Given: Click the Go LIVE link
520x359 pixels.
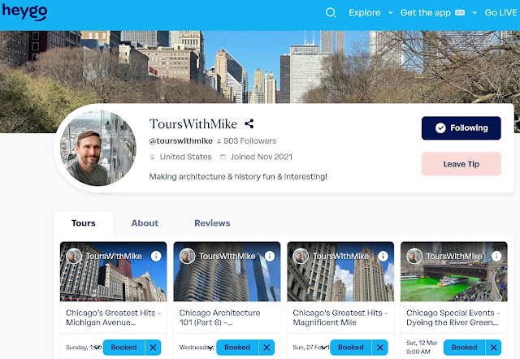Looking at the screenshot, I should coord(500,13).
